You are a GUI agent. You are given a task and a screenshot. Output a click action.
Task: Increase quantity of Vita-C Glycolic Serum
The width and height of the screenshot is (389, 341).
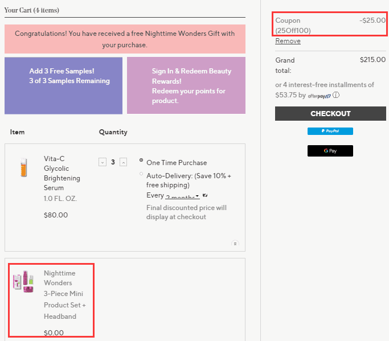pos(123,162)
